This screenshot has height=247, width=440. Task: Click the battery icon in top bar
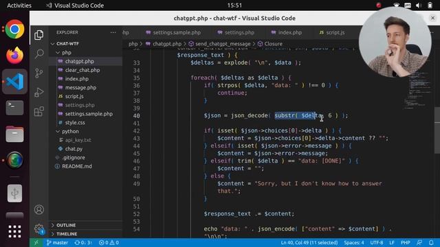click(x=430, y=5)
